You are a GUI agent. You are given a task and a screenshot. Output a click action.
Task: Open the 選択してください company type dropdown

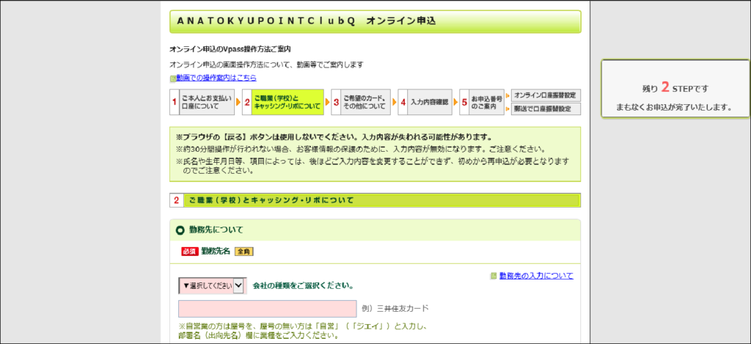212,285
